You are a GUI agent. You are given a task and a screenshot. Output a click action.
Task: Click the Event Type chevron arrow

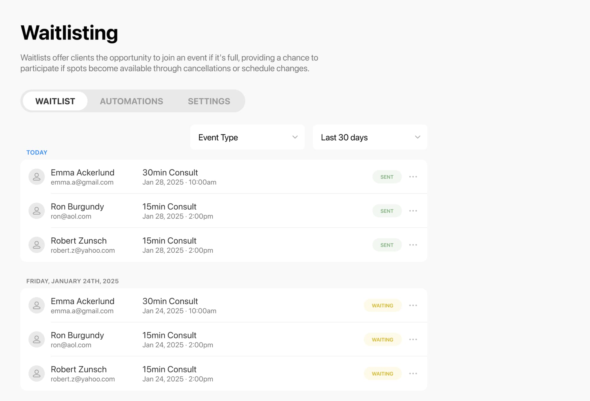295,137
